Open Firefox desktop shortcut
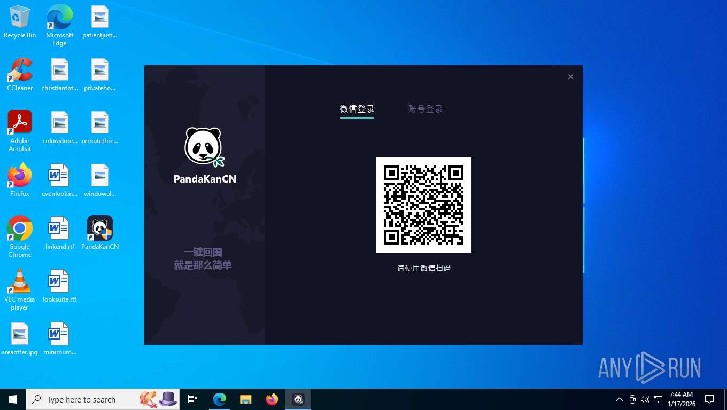The image size is (727, 410). (x=20, y=180)
